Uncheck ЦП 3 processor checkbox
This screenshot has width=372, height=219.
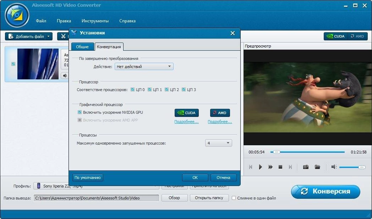pos(184,90)
